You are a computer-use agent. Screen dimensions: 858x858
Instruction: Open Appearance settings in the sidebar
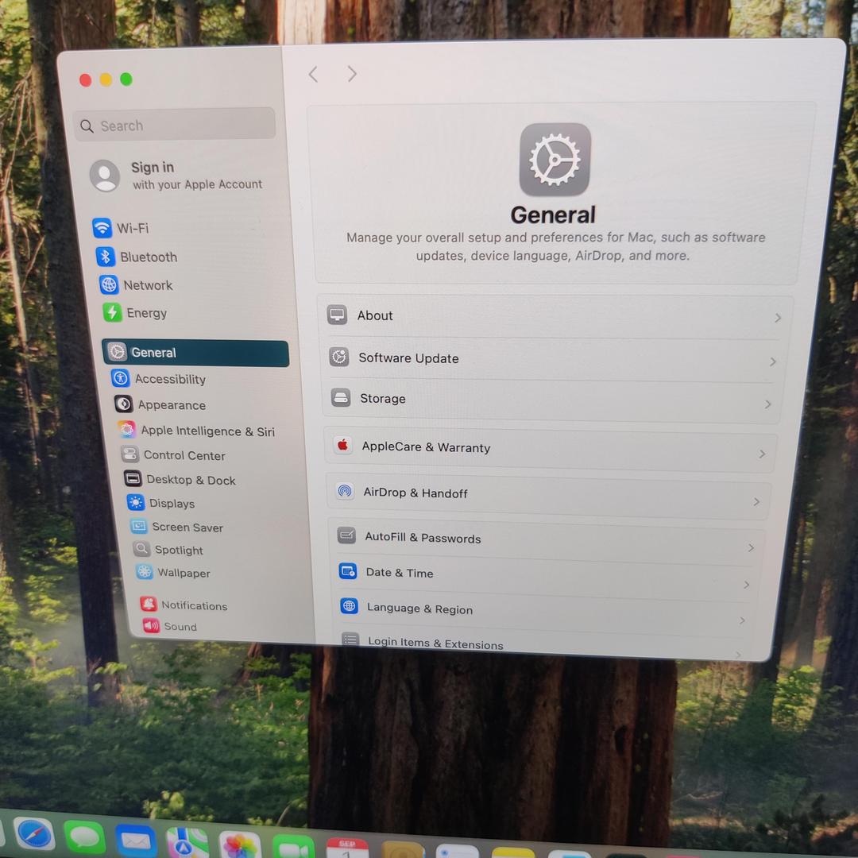click(160, 404)
